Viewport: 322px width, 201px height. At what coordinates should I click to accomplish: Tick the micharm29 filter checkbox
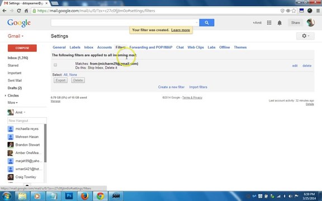tap(55, 65)
